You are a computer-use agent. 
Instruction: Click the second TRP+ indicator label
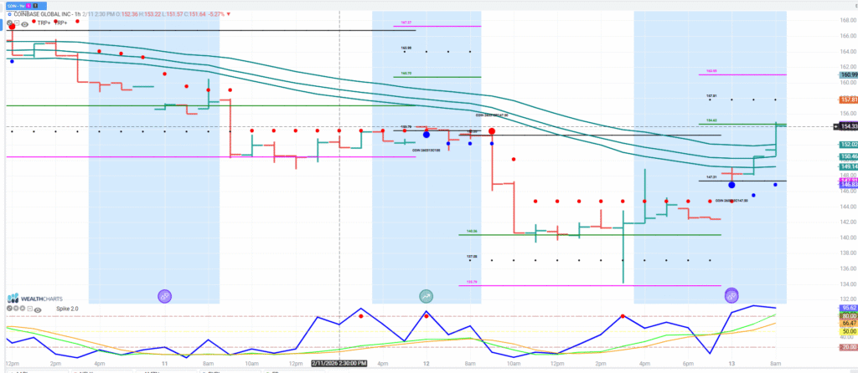61,23
